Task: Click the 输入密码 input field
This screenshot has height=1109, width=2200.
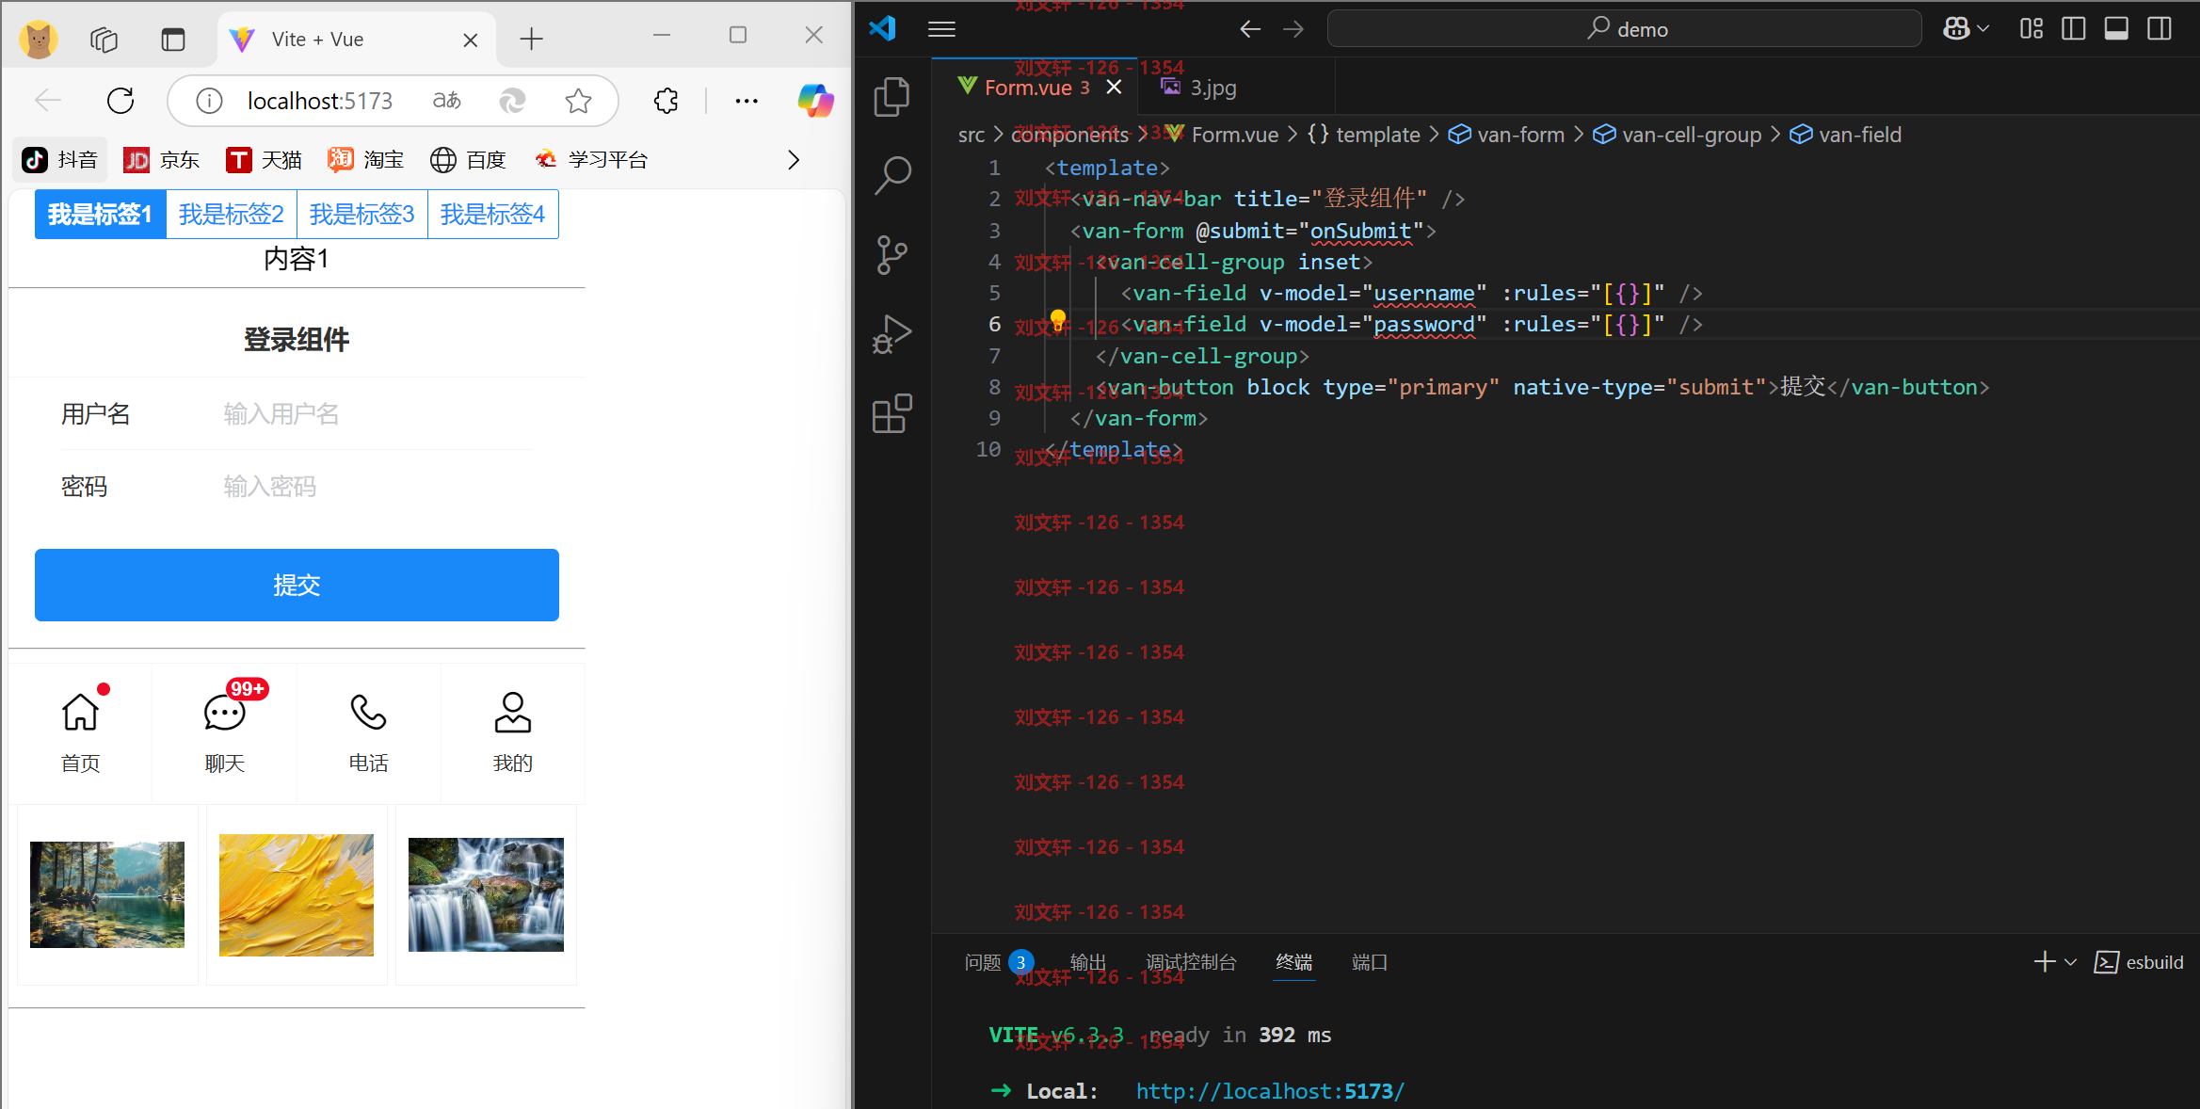Action: pyautogui.click(x=378, y=487)
